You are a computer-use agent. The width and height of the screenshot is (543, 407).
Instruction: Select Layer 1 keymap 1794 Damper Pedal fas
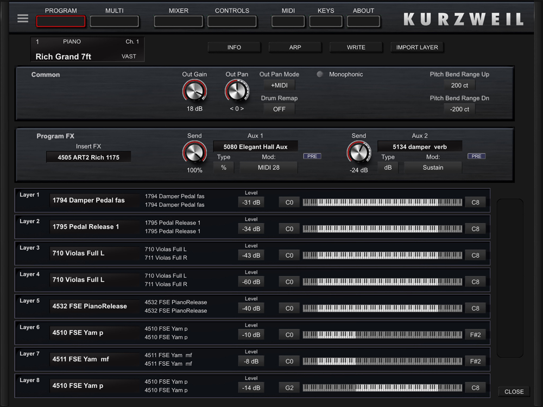tap(94, 200)
